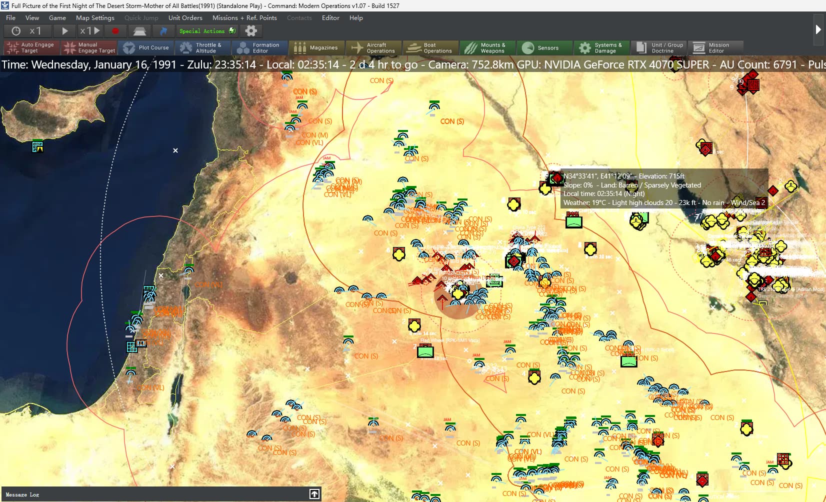The image size is (826, 502).
Task: Open the Map Settings menu
Action: 95,17
